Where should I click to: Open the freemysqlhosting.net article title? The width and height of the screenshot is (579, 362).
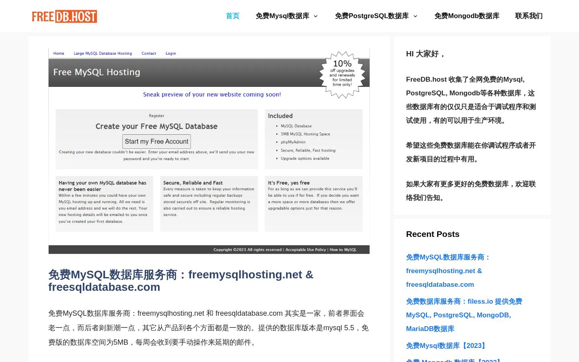click(x=181, y=281)
